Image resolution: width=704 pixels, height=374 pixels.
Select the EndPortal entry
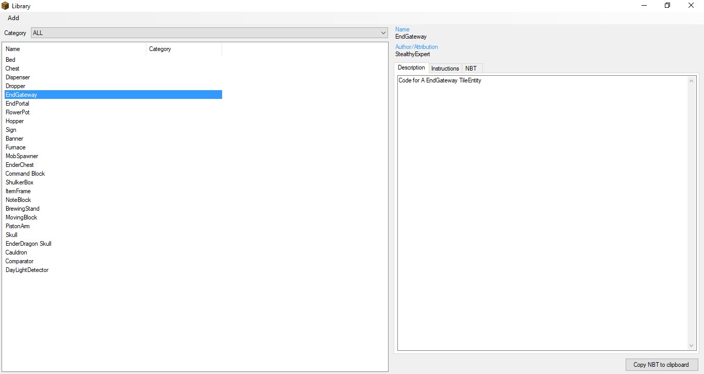click(18, 104)
